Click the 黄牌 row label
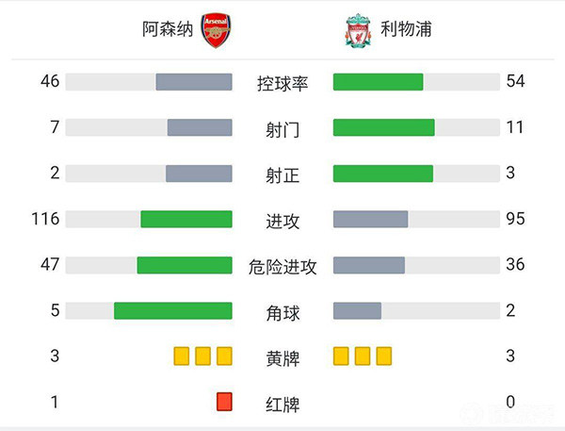The image size is (565, 431). [282, 357]
